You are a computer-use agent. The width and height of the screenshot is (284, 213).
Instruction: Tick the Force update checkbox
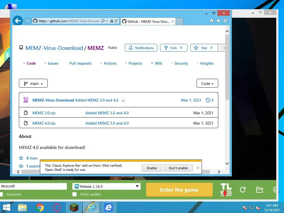74,194
